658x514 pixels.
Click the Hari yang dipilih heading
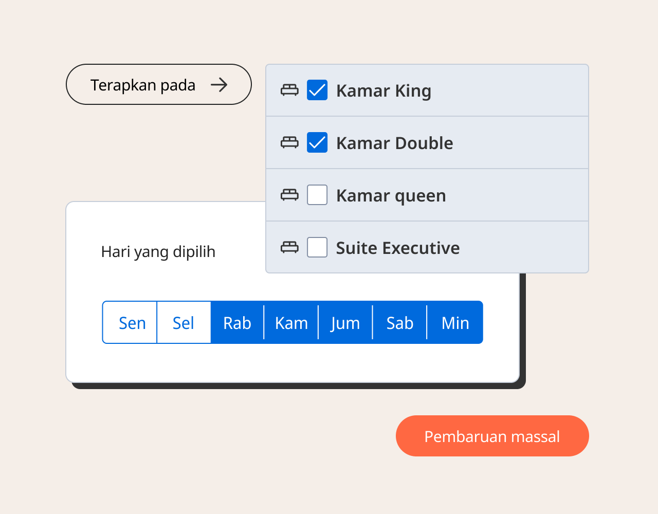pyautogui.click(x=158, y=252)
